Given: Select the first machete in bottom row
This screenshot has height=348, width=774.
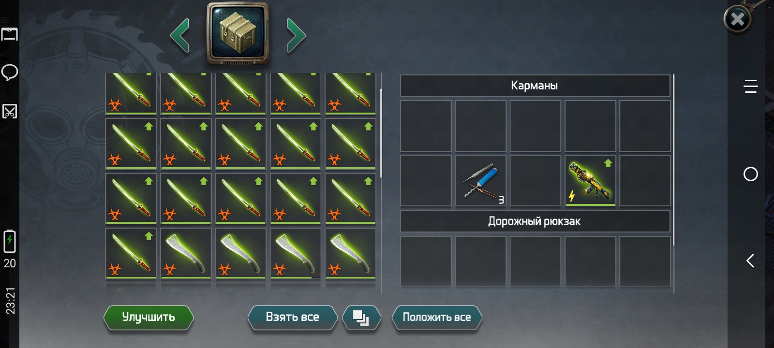Looking at the screenshot, I should [186, 254].
